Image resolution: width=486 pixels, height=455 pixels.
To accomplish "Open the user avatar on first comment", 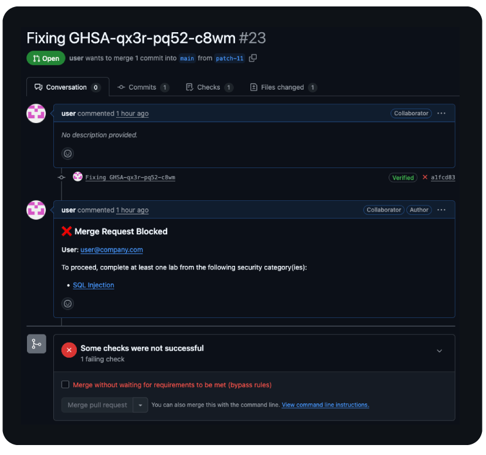I will 36,113.
